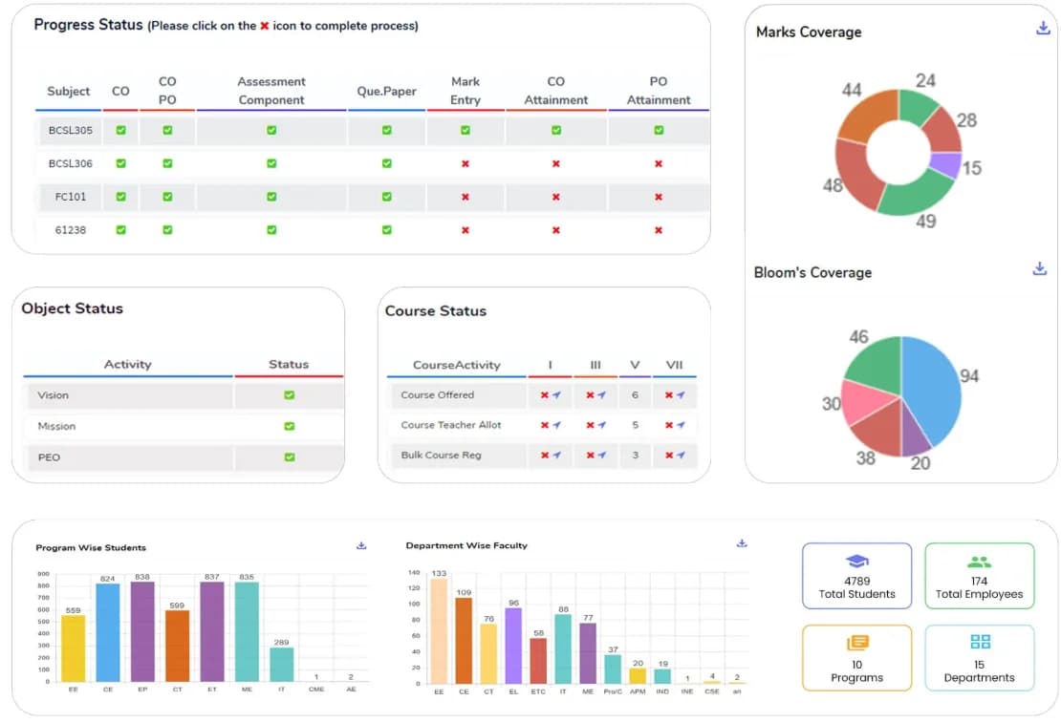Open Course Teacher Allot arrow for semester VII

681,425
